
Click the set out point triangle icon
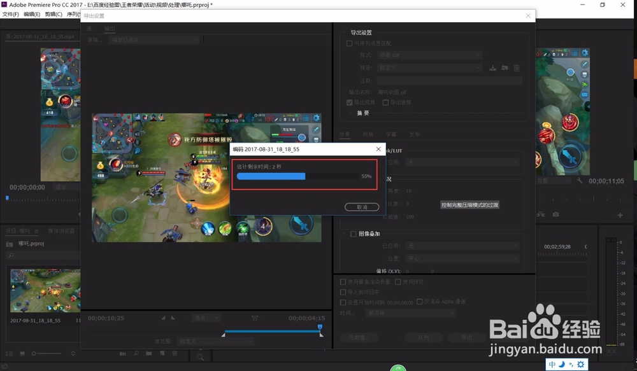173,318
